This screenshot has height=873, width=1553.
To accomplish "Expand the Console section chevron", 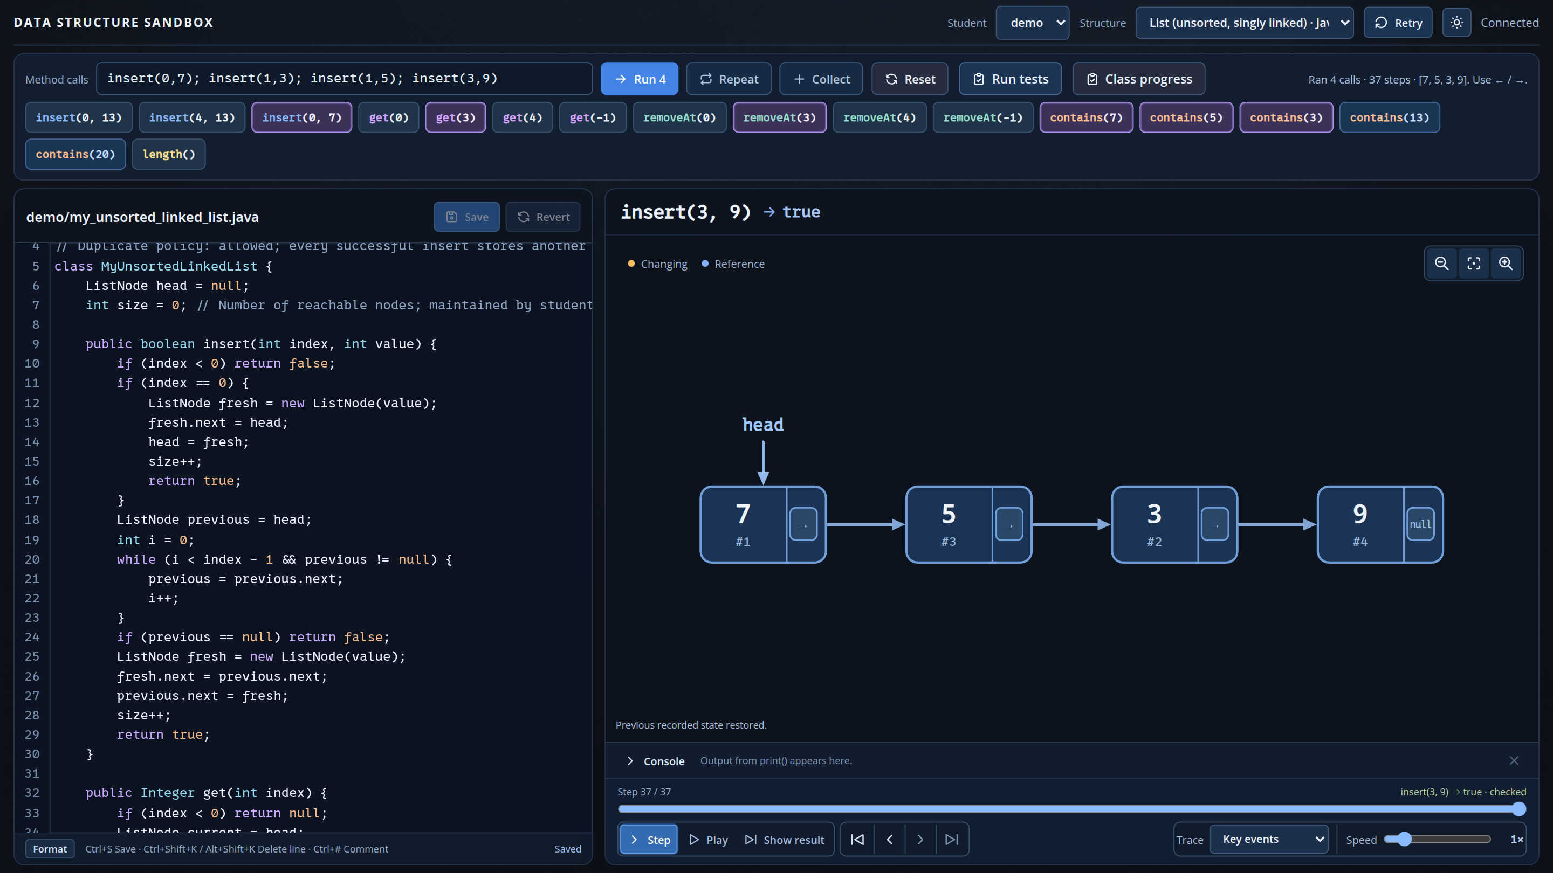I will pyautogui.click(x=630, y=761).
